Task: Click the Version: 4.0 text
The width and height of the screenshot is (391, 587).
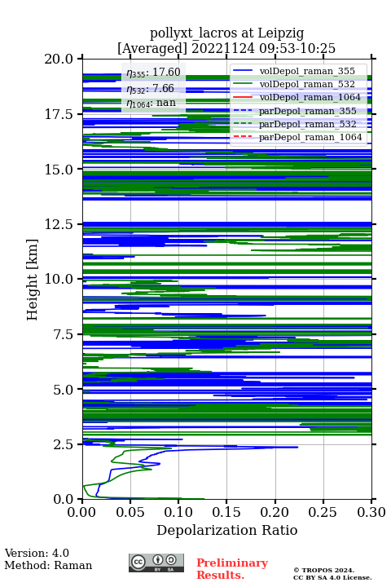Action: point(37,553)
